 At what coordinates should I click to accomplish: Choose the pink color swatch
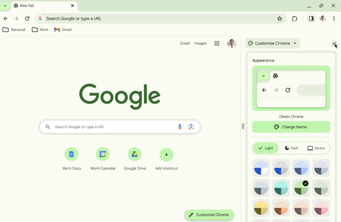coord(321,208)
